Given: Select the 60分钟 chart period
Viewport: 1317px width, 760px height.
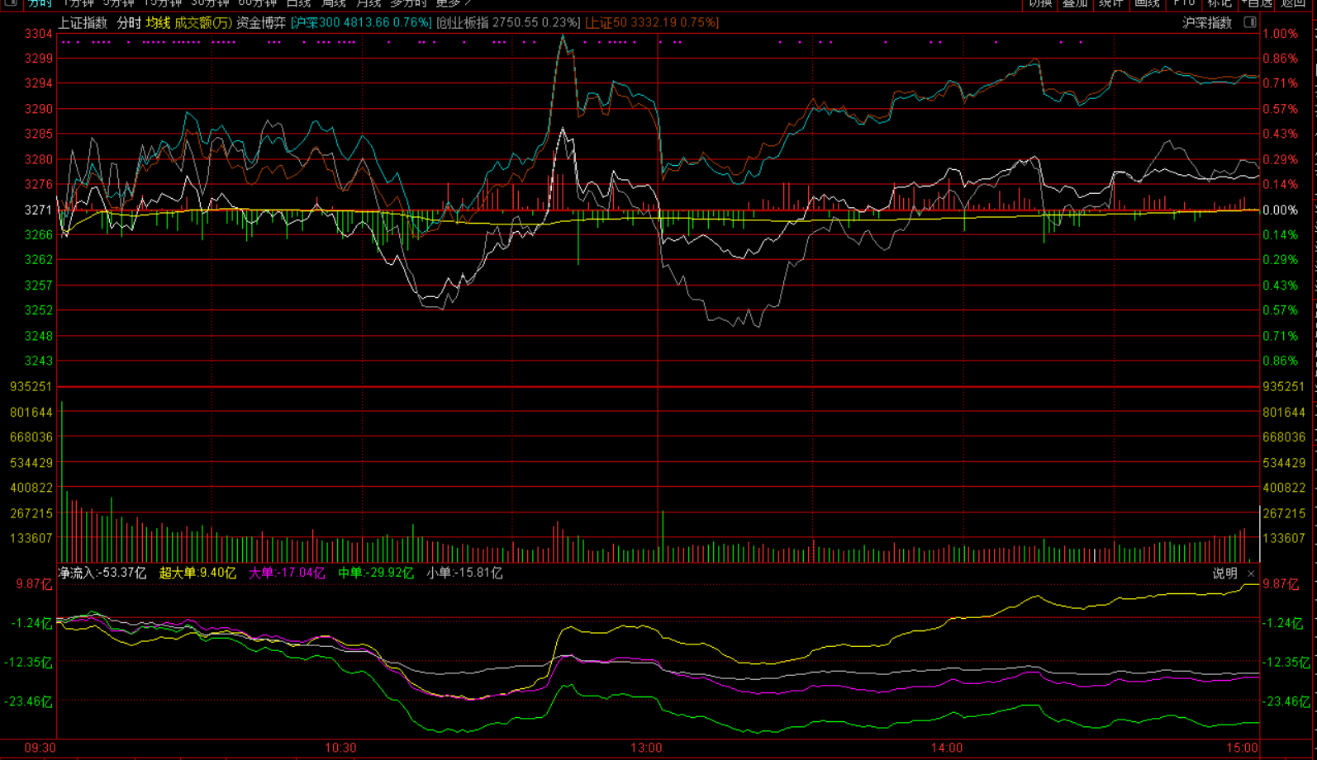Looking at the screenshot, I should [257, 3].
